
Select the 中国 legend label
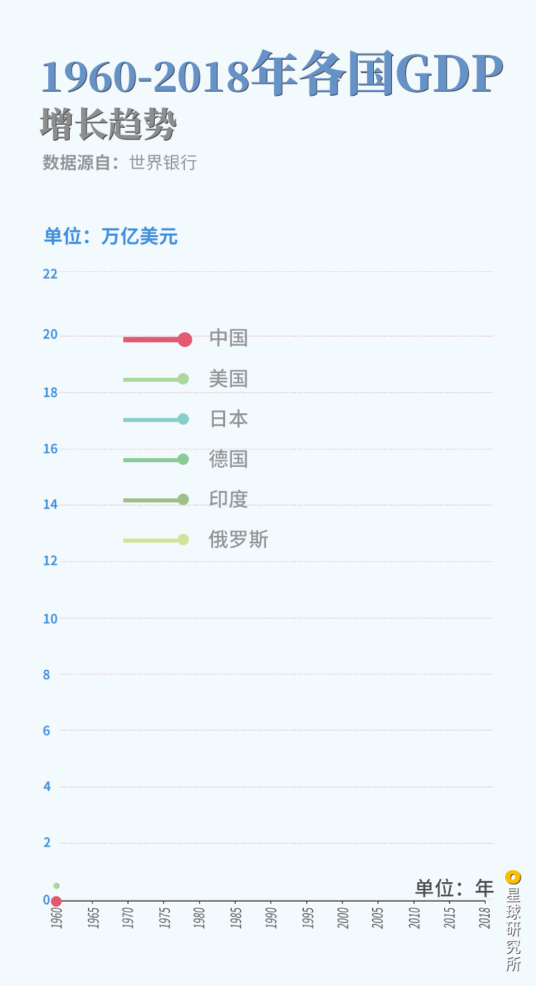[228, 338]
